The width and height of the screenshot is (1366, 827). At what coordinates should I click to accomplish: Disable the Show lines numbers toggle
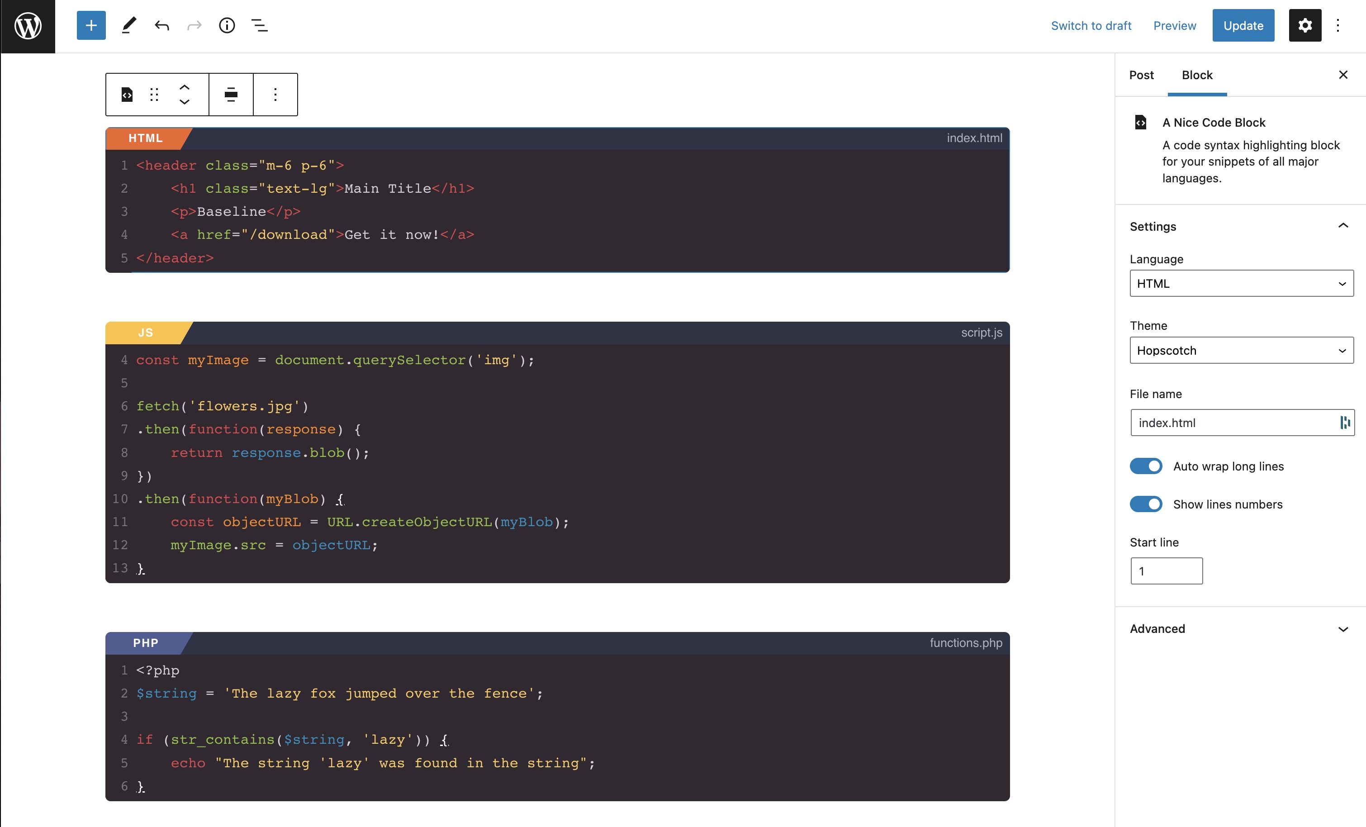click(x=1147, y=504)
